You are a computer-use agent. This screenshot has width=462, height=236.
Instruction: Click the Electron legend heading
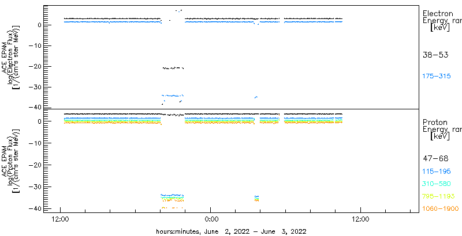tap(438, 13)
